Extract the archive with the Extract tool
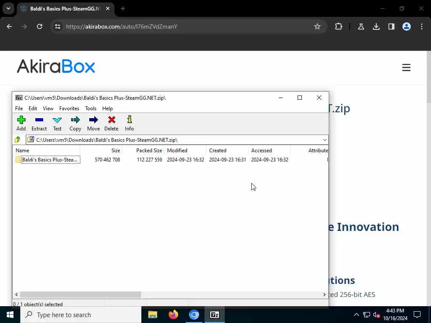This screenshot has height=323, width=431. click(39, 123)
